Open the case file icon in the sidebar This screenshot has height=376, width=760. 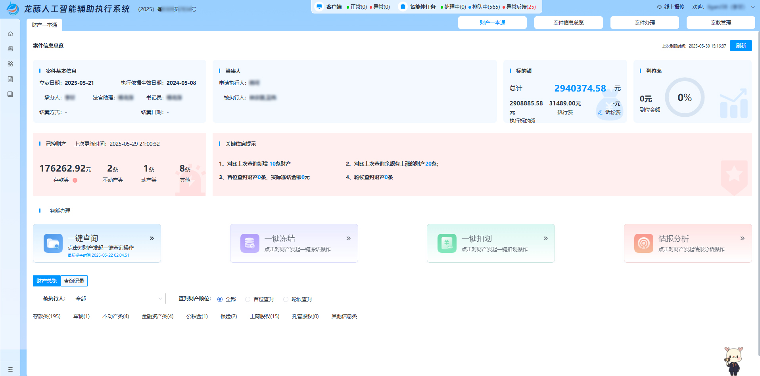pos(10,49)
